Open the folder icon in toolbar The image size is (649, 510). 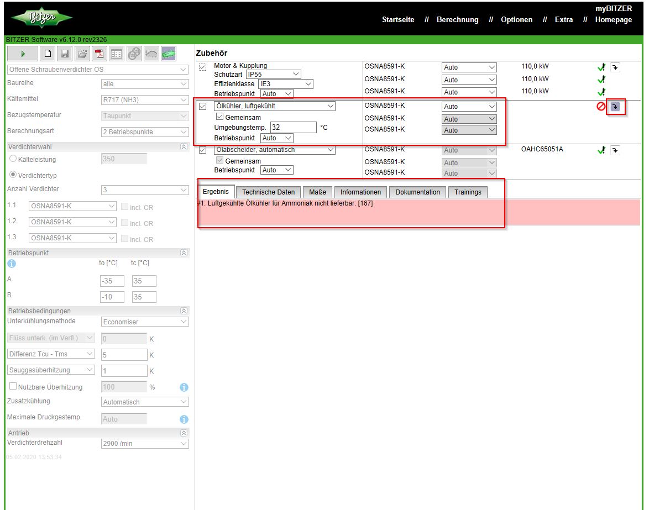click(x=82, y=54)
